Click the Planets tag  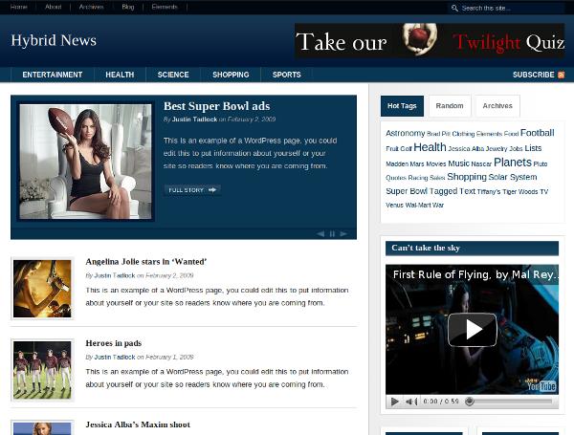513,163
